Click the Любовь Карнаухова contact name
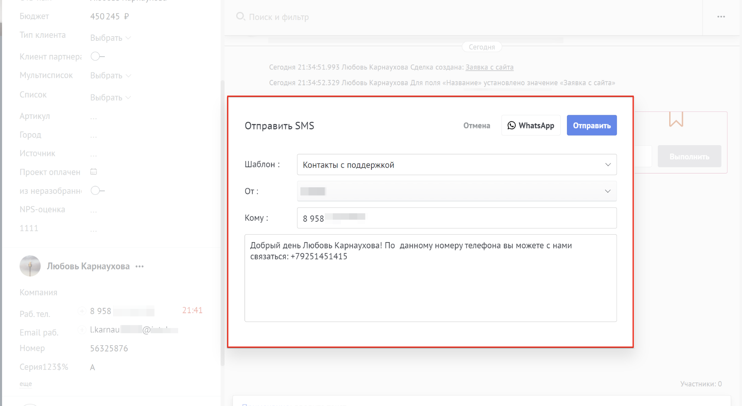Screen dimensions: 742x406 point(88,266)
